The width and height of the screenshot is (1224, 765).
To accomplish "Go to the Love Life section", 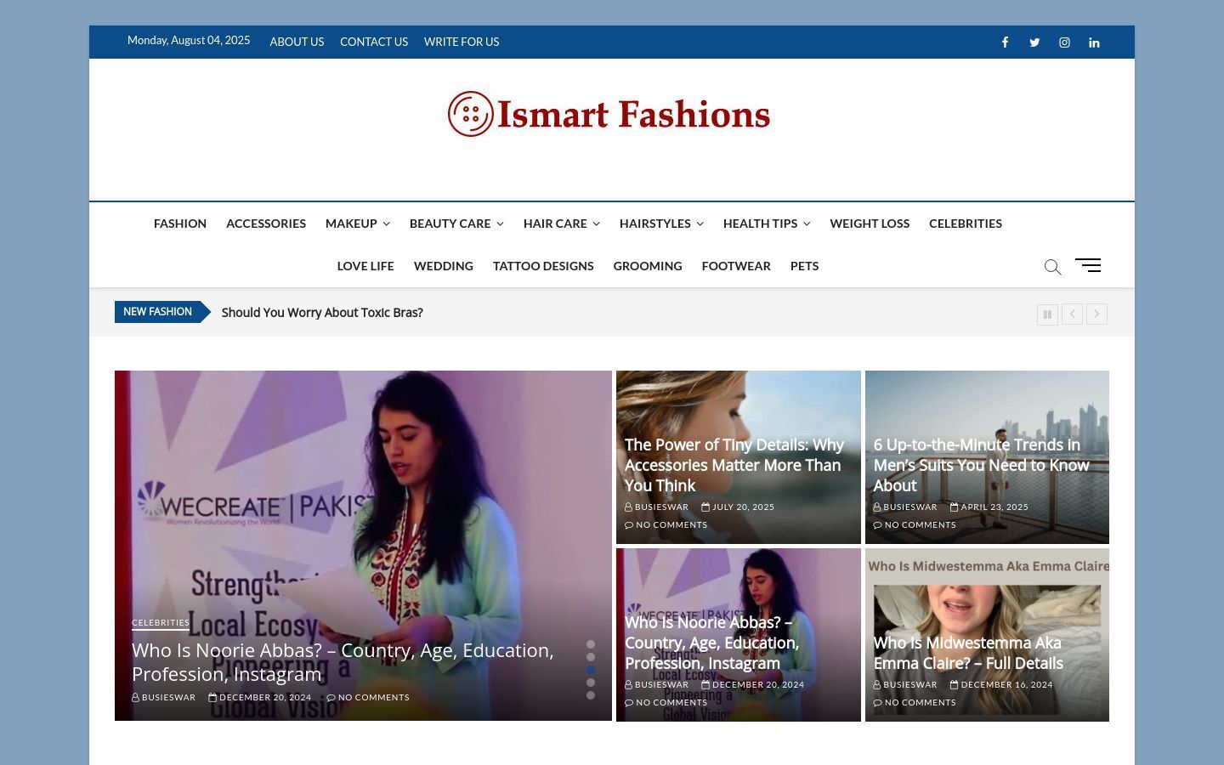I will coord(365,266).
